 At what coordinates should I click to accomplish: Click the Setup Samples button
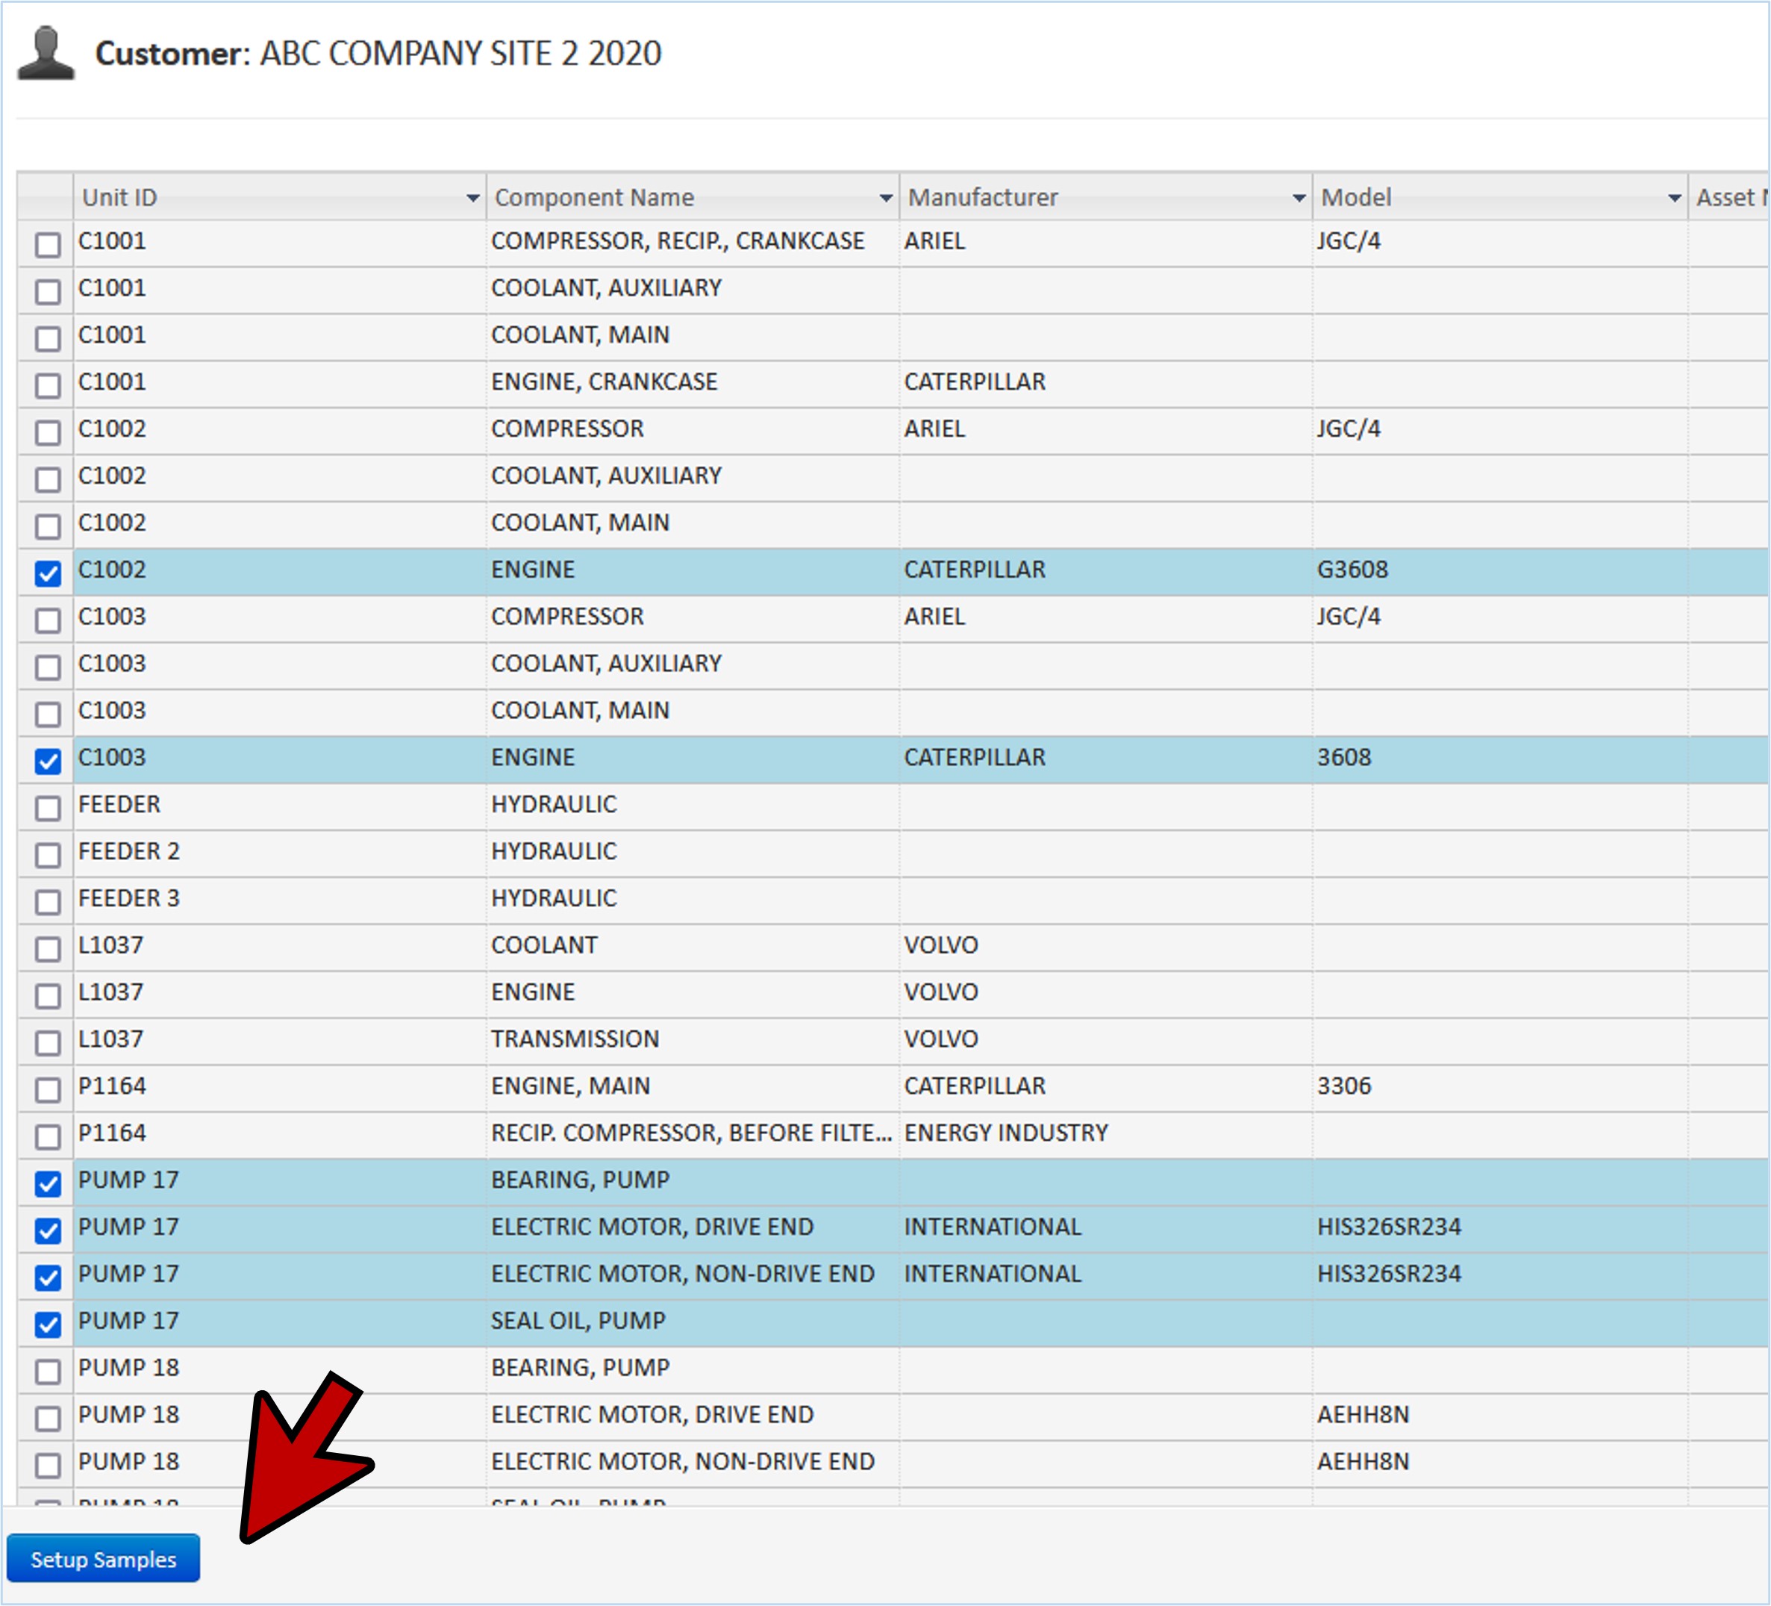coord(104,1560)
